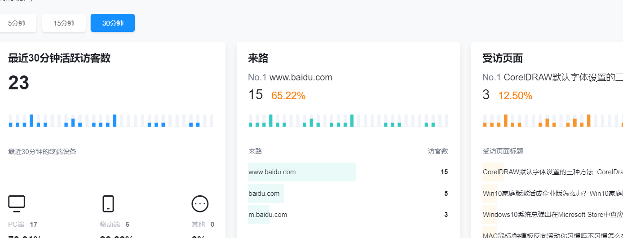This screenshot has height=238, width=623.
Task: Click the mobile phone device icon
Action: 108,204
